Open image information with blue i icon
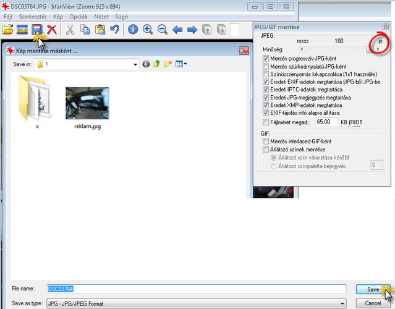 click(x=132, y=29)
